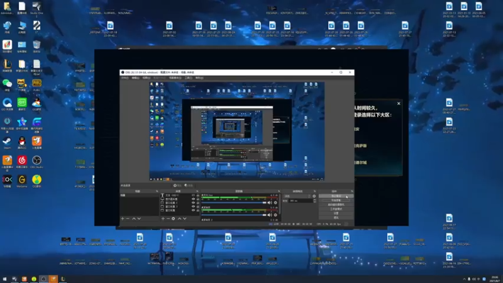The height and width of the screenshot is (283, 503).
Task: Adjust the first mixer channel volume slider
Action: (x=234, y=203)
